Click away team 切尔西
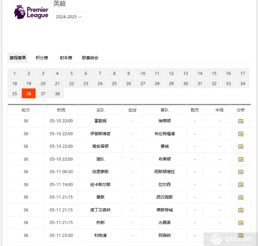The width and height of the screenshot is (258, 246). (165, 185)
